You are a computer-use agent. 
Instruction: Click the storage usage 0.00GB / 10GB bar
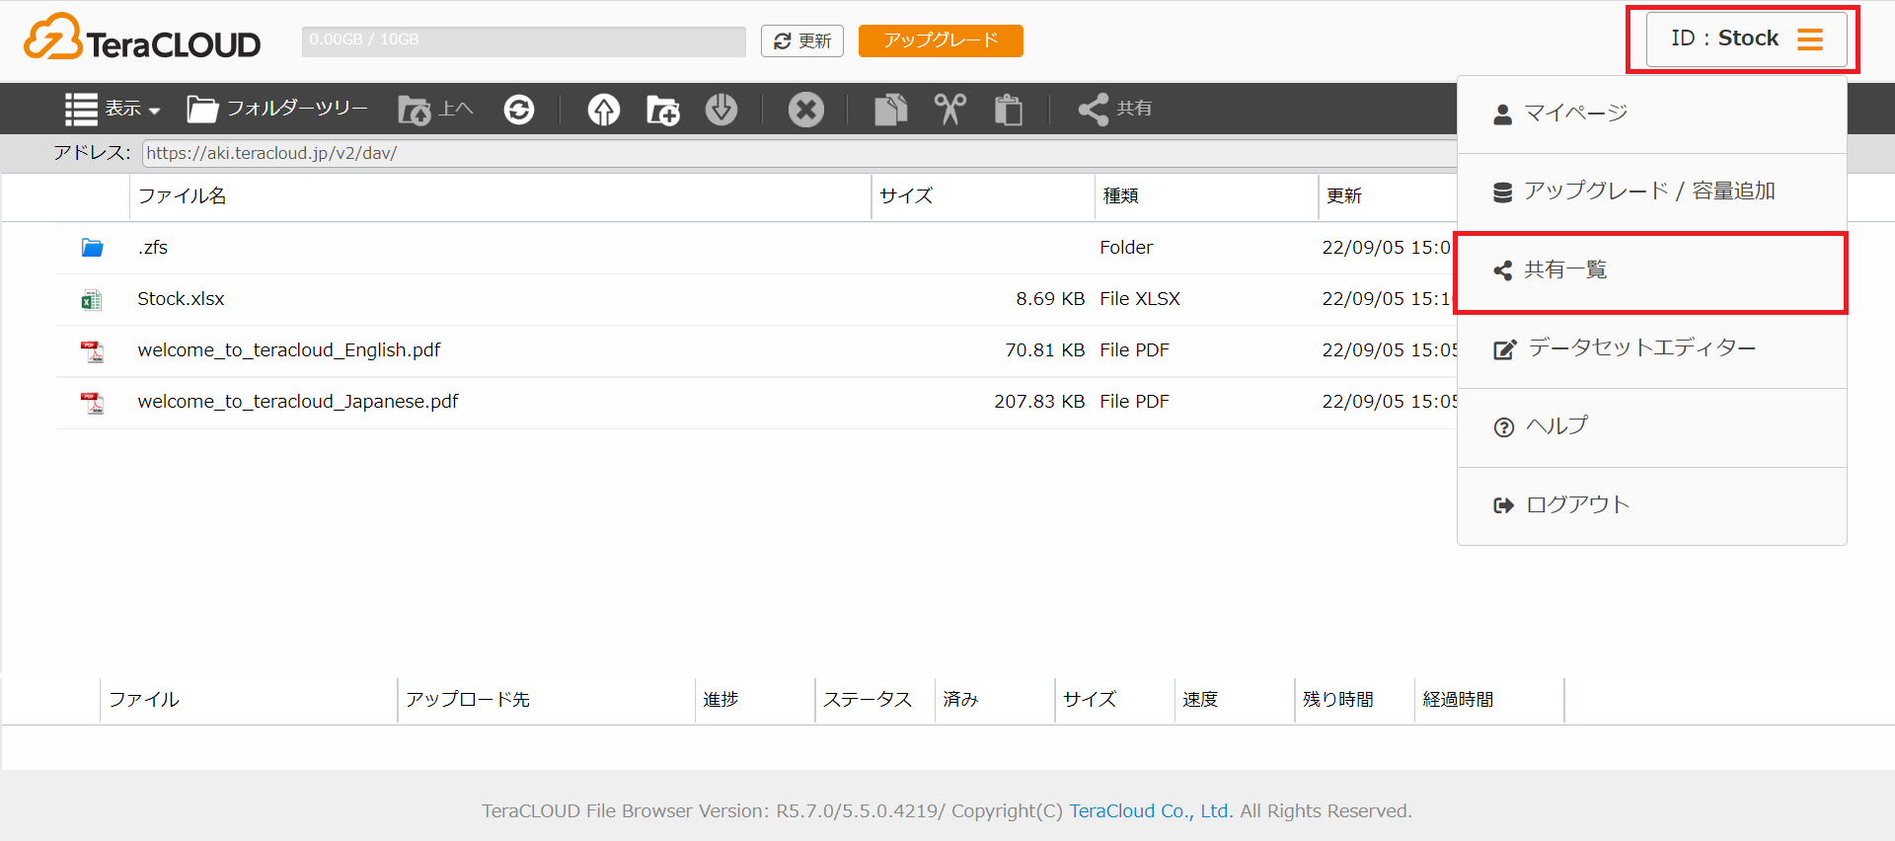pos(524,40)
